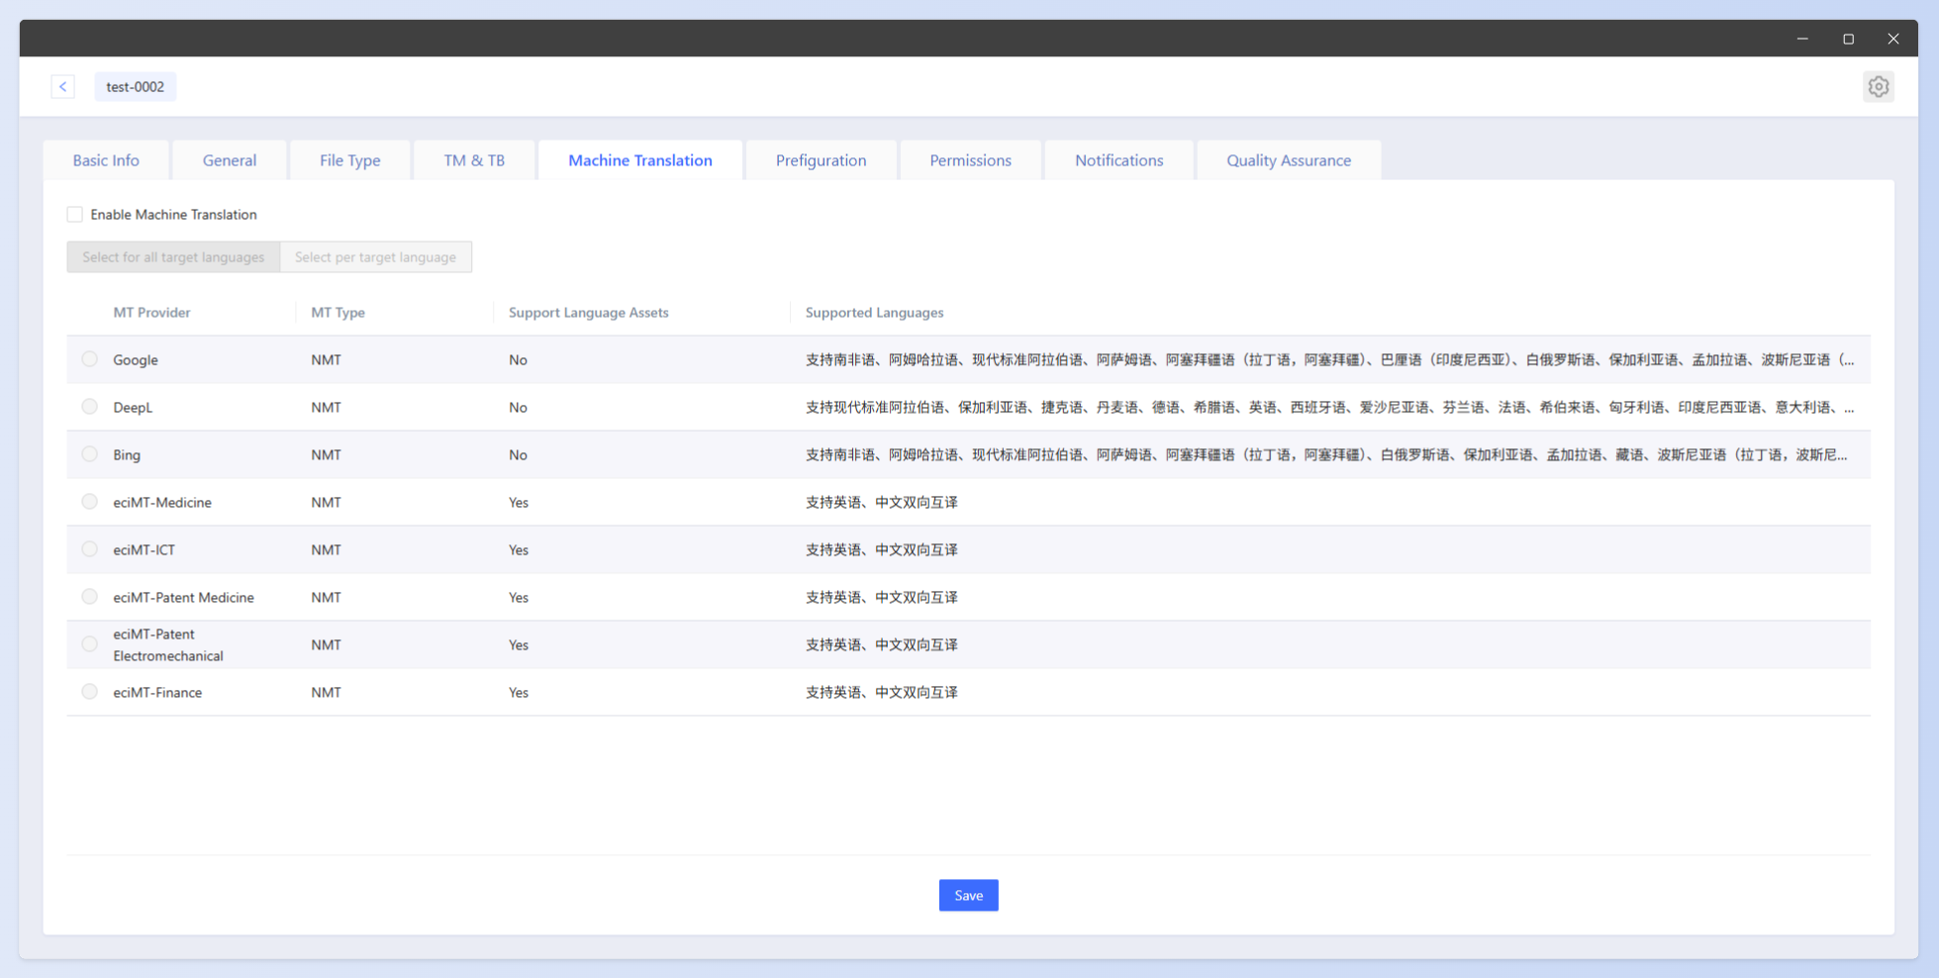Click Select for all target languages
The width and height of the screenshot is (1939, 978).
173,257
